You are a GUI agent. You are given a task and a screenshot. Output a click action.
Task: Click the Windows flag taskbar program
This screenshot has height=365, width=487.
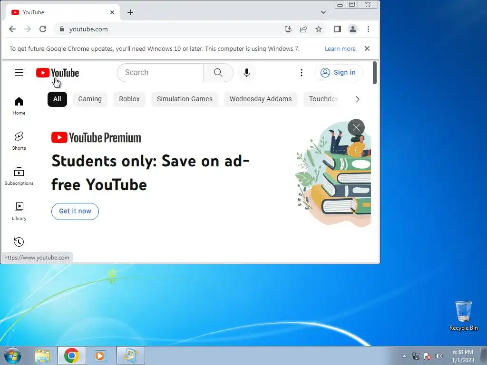[131, 355]
